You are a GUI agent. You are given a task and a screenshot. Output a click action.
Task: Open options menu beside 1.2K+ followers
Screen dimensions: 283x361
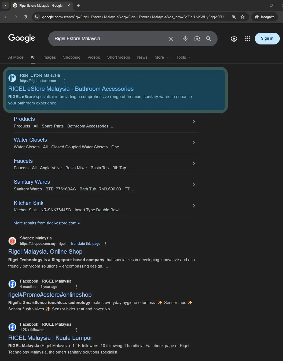click(x=76, y=330)
